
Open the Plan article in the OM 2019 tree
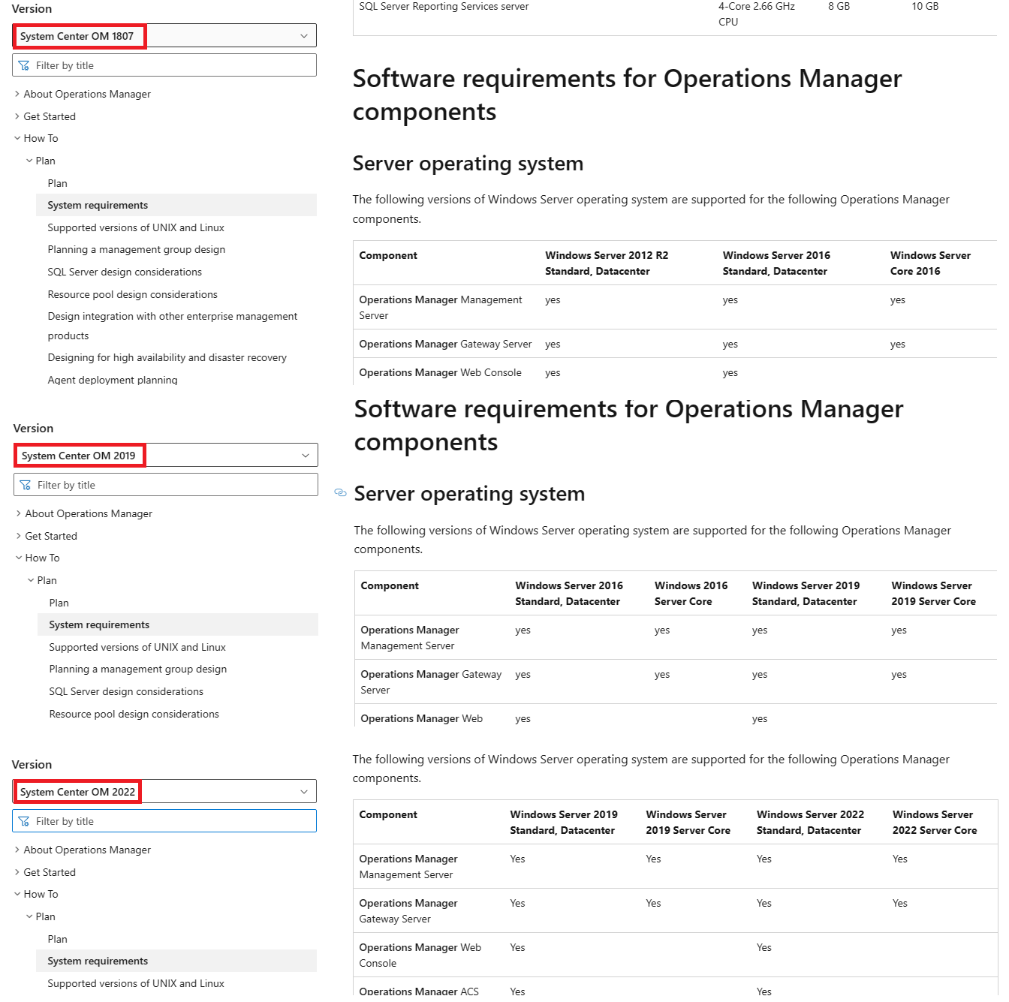[59, 603]
